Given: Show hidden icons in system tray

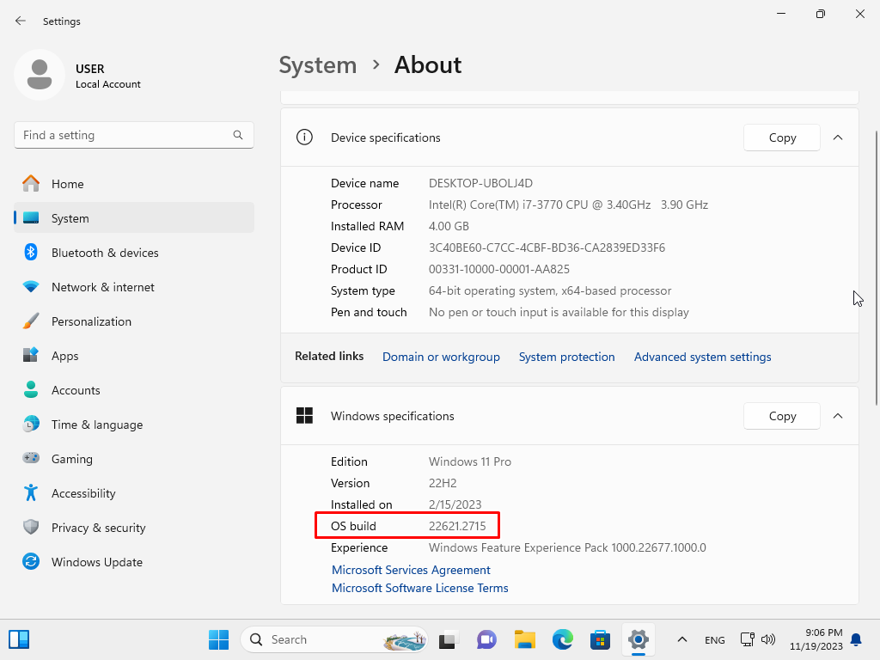Looking at the screenshot, I should point(682,639).
